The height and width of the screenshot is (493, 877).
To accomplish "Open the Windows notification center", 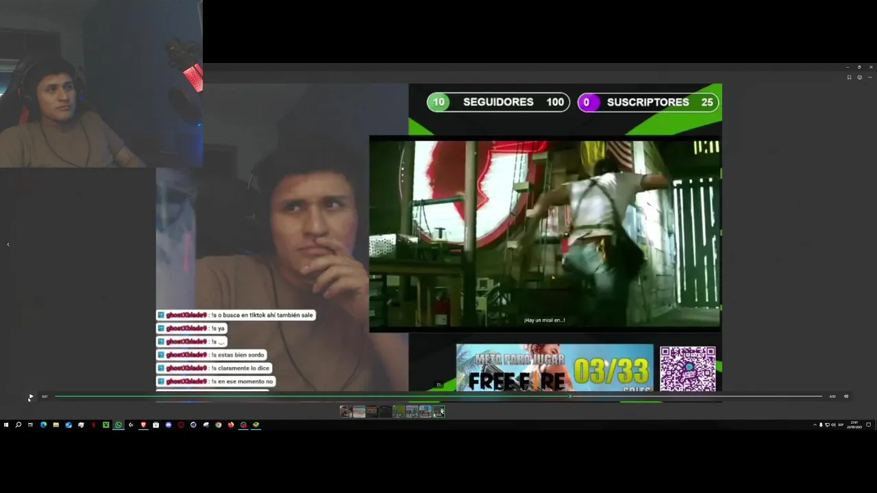I will (869, 425).
